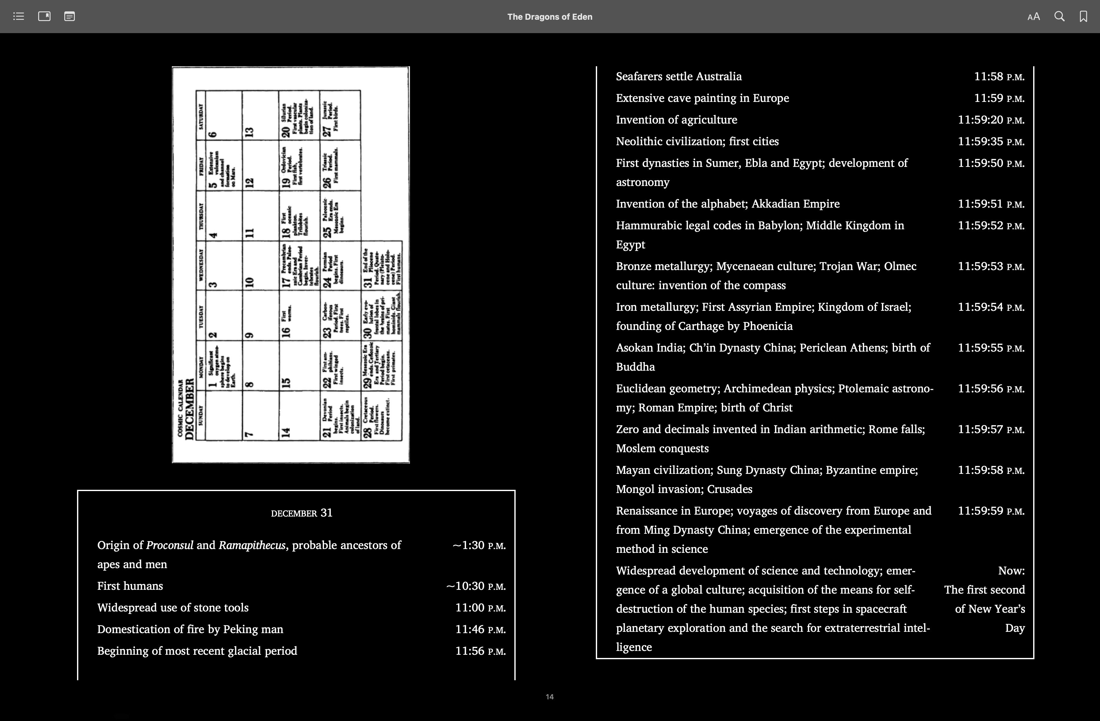Select 'Invention of the alphabet; Akkadian Empire'
Image resolution: width=1100 pixels, height=721 pixels.
728,204
